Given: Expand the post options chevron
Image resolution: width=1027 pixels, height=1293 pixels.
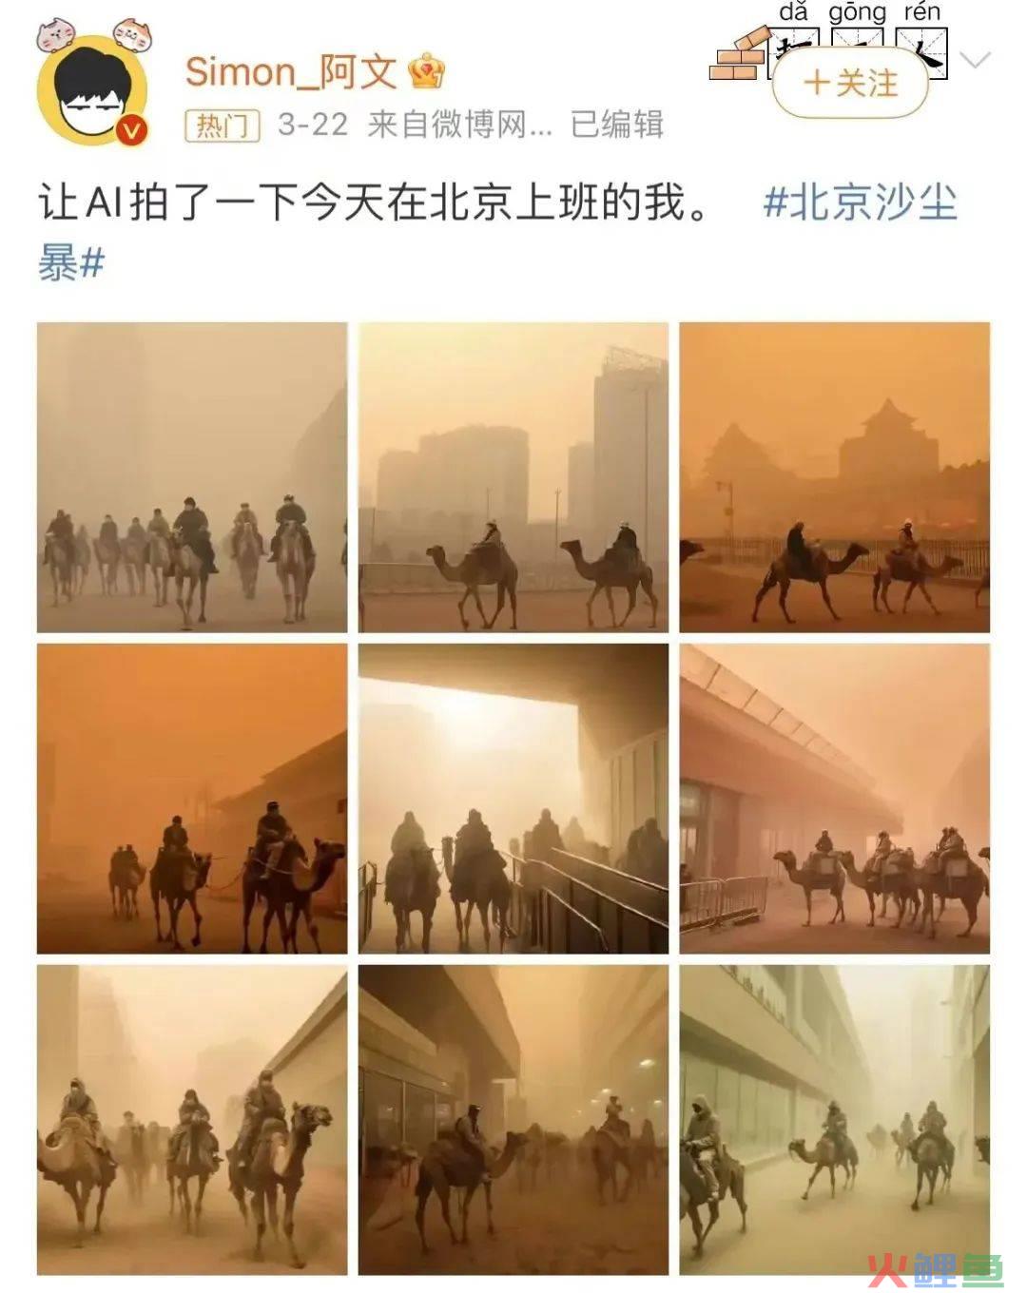Looking at the screenshot, I should coord(975,61).
